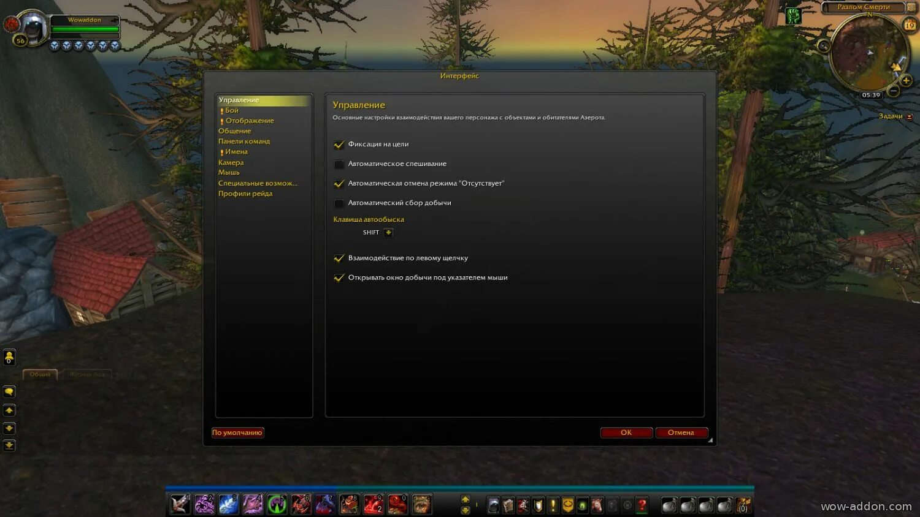Click the world map button next to Разлом Смерти
920x517 pixels.
[x=911, y=7]
